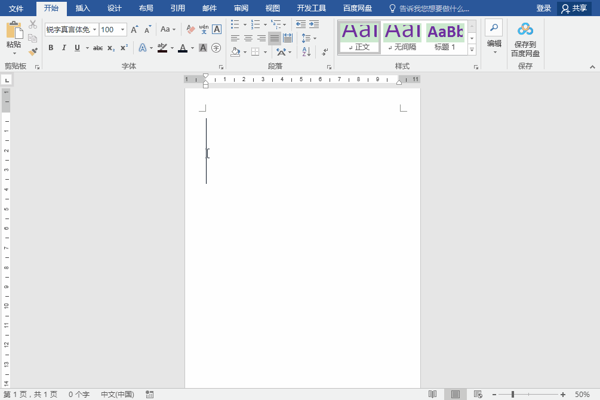600x400 pixels.
Task: Click the Cut scissors icon
Action: click(33, 24)
